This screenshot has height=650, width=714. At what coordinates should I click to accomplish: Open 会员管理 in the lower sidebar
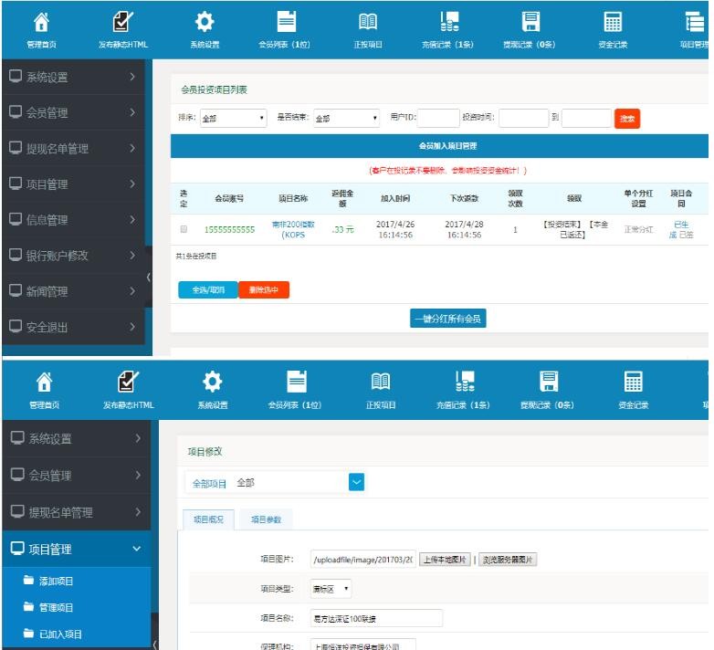coord(76,476)
